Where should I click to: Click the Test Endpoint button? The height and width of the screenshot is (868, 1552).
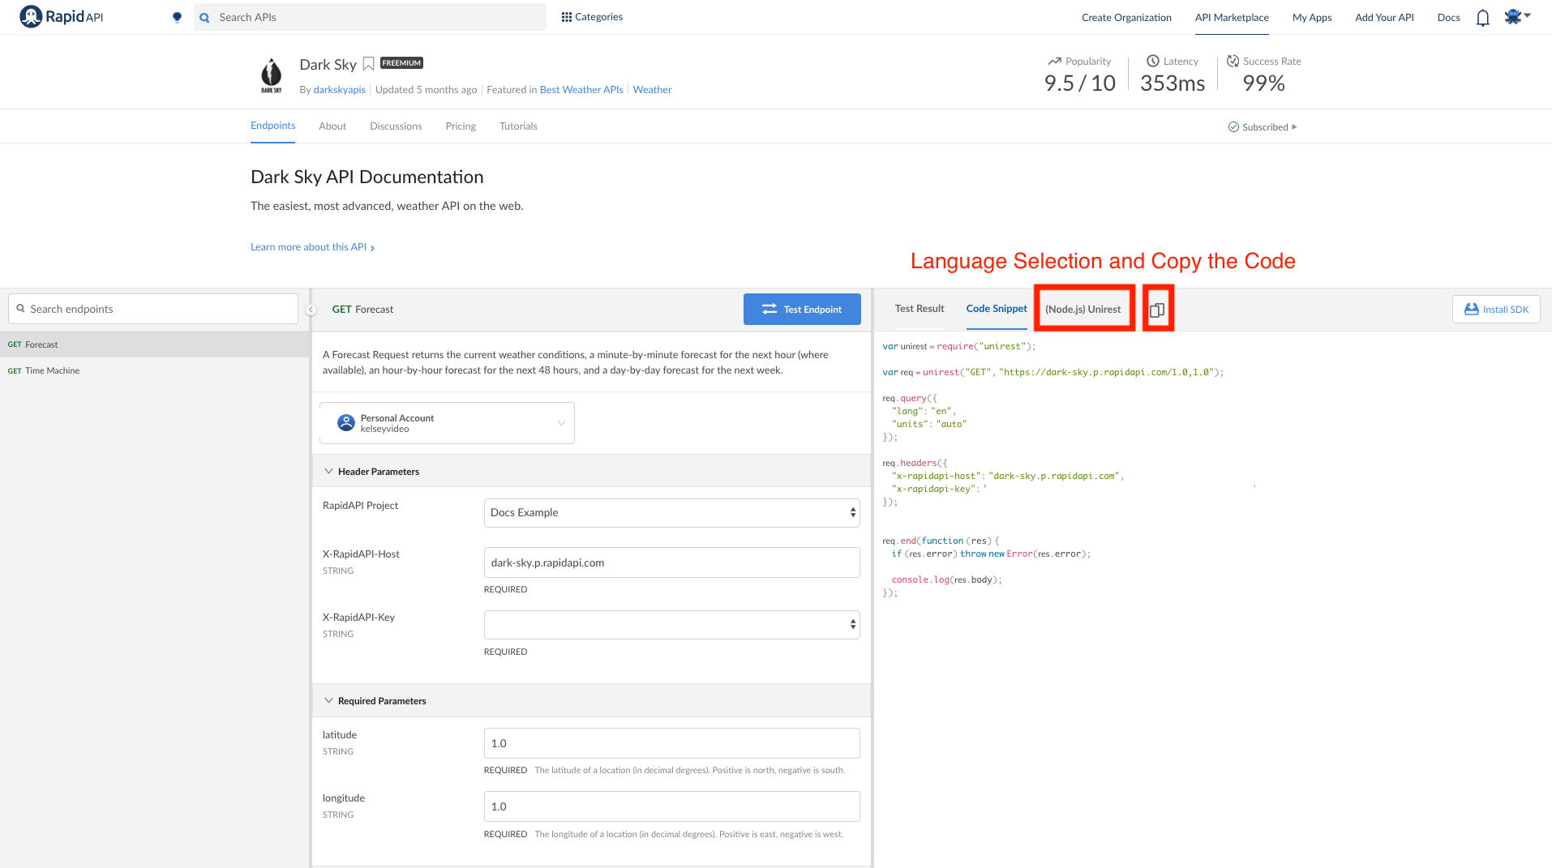[802, 310]
